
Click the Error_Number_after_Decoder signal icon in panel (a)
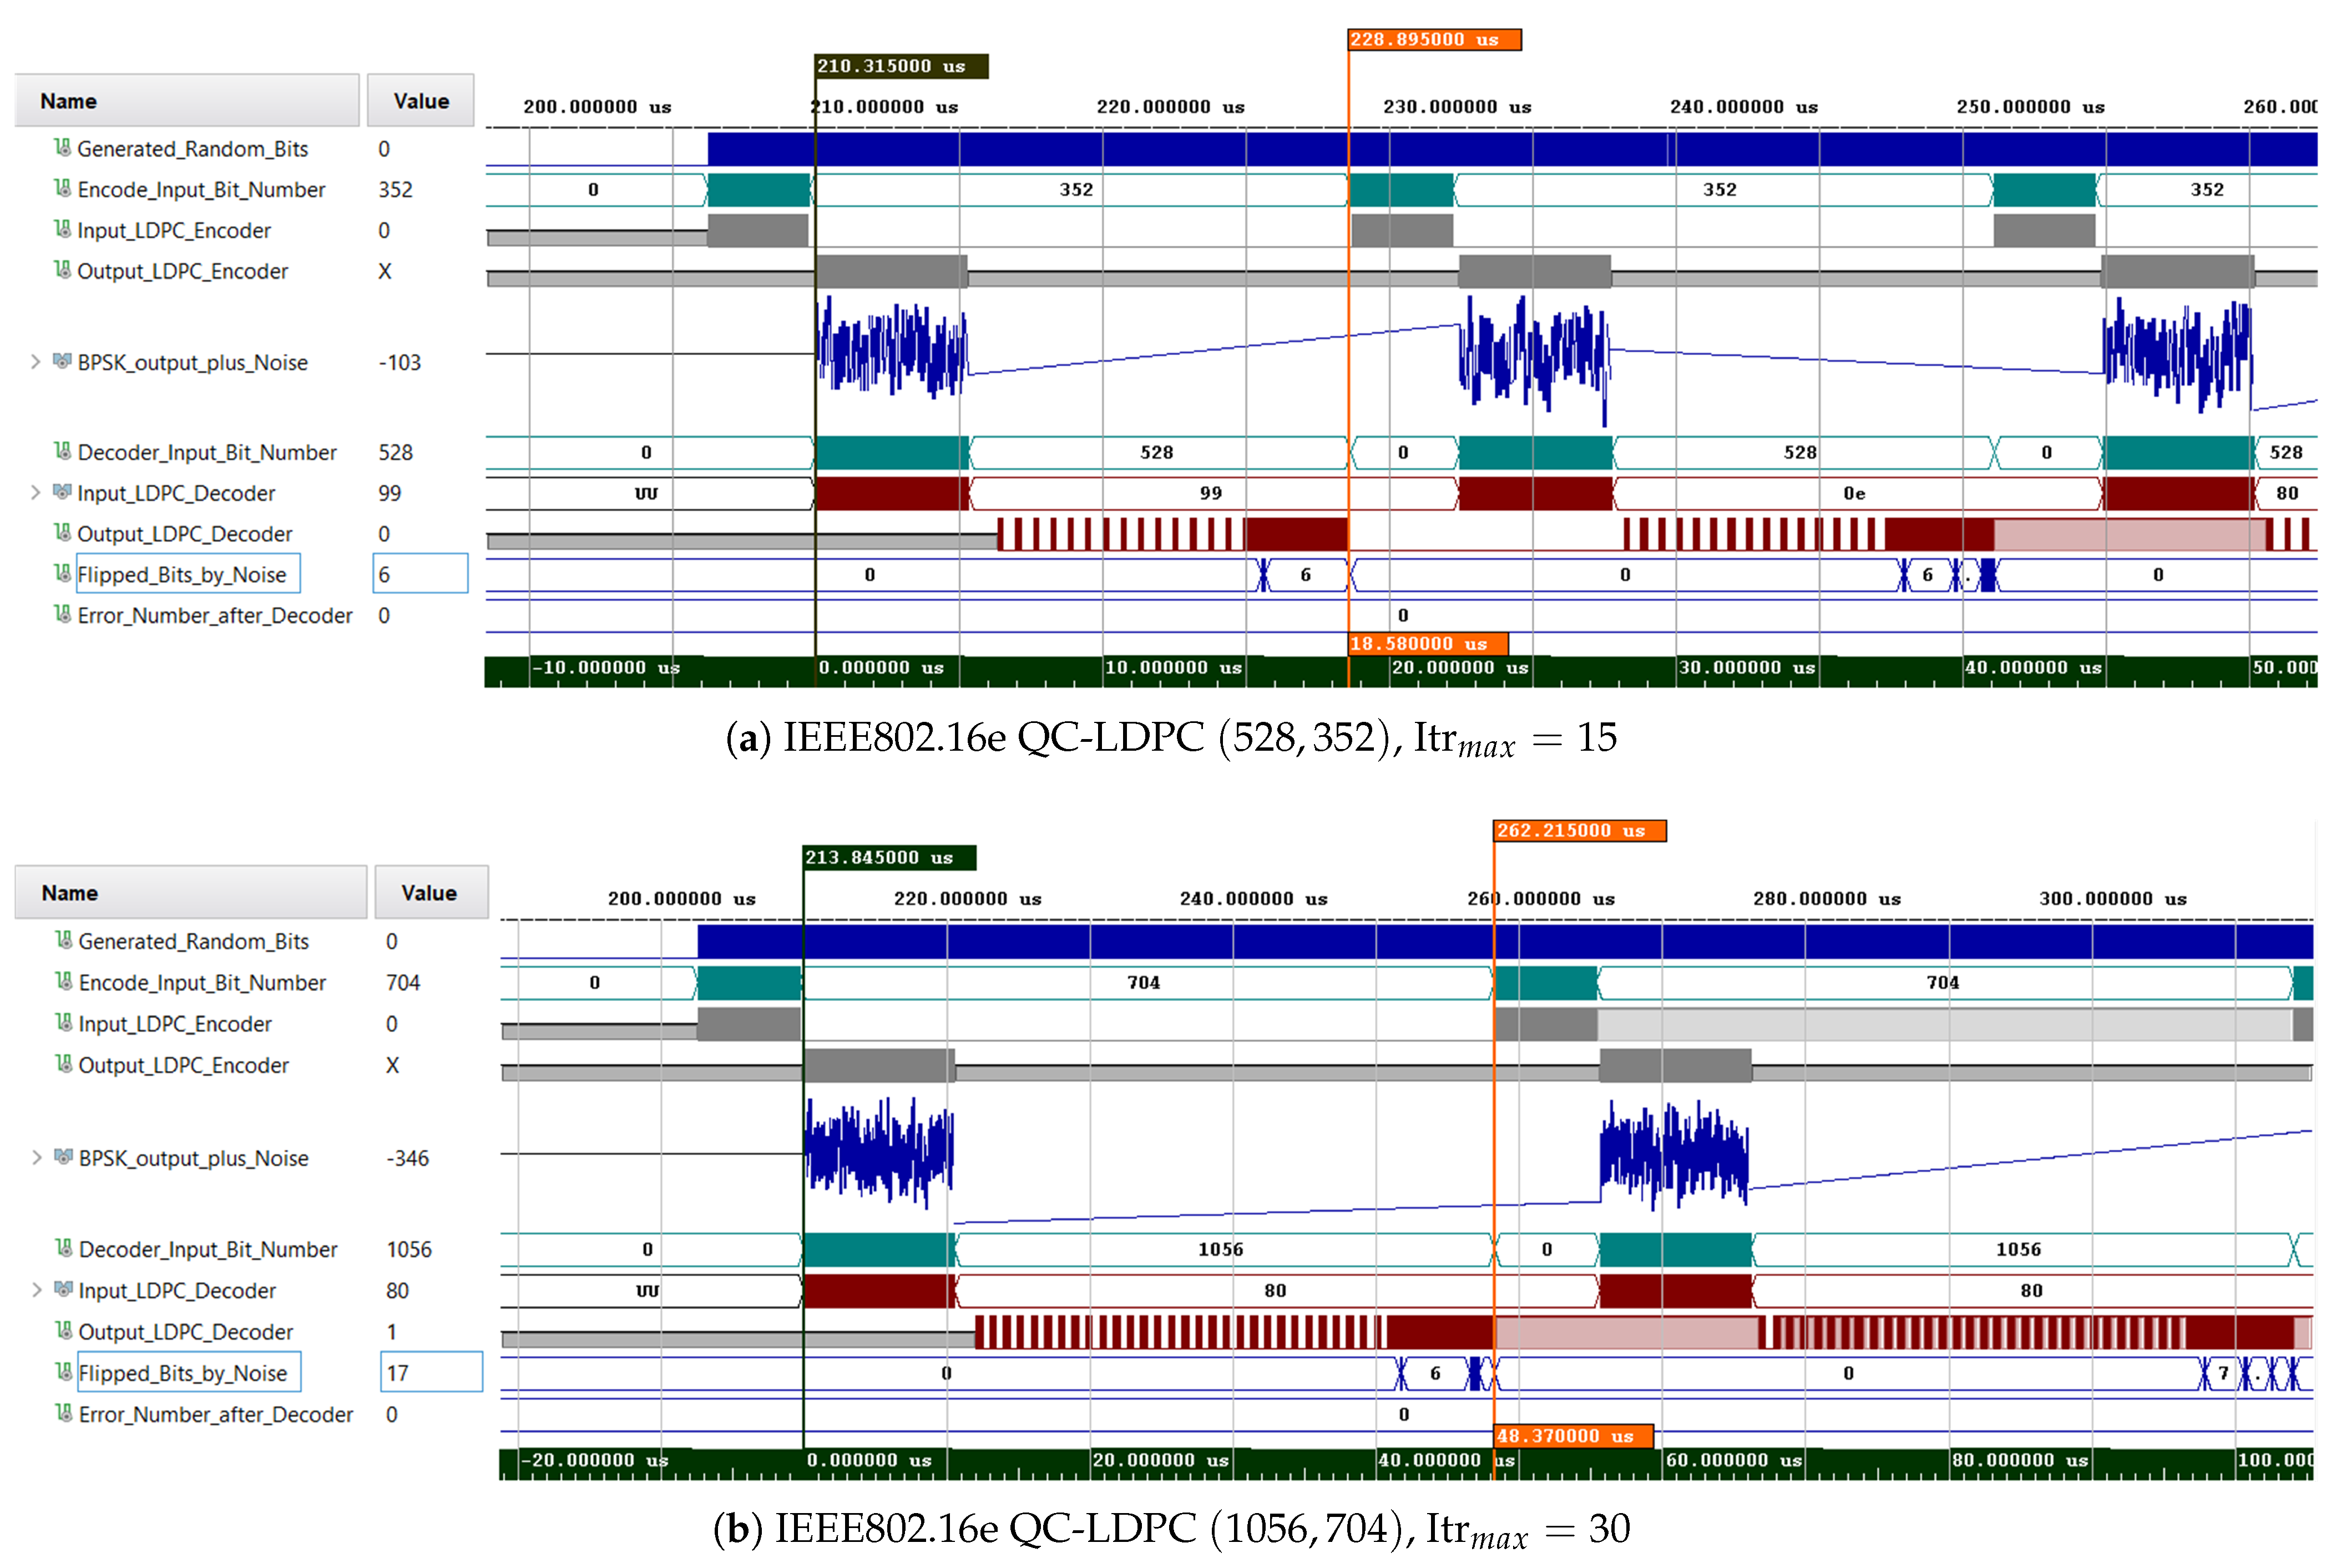pyautogui.click(x=62, y=615)
